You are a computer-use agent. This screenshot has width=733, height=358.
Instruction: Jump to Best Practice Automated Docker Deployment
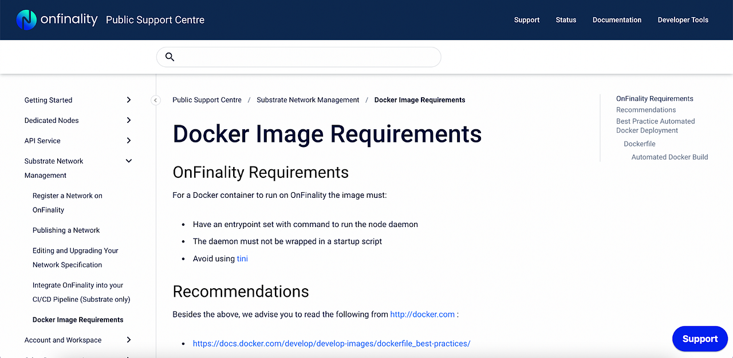[x=656, y=126]
